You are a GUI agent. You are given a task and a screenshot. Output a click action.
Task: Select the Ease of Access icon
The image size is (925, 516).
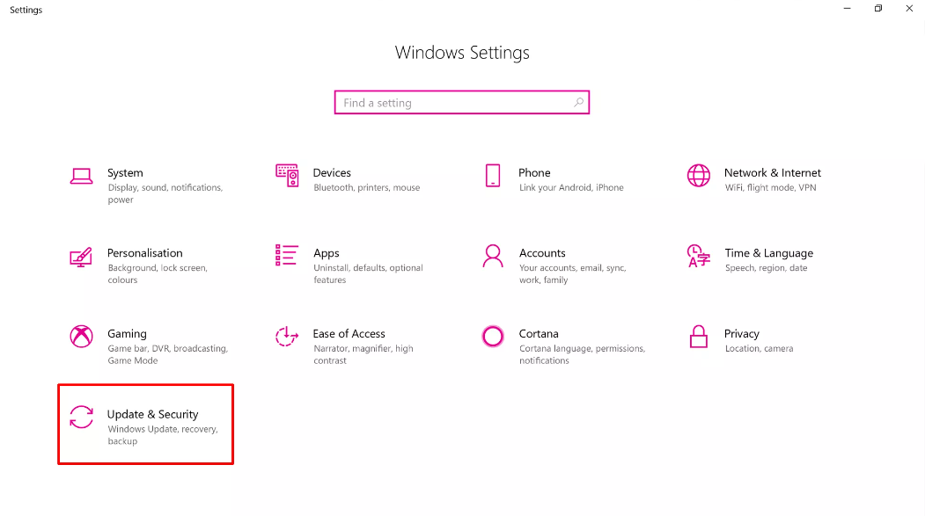287,337
